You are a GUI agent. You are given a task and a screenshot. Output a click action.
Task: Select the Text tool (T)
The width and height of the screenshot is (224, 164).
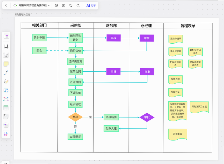(6, 55)
